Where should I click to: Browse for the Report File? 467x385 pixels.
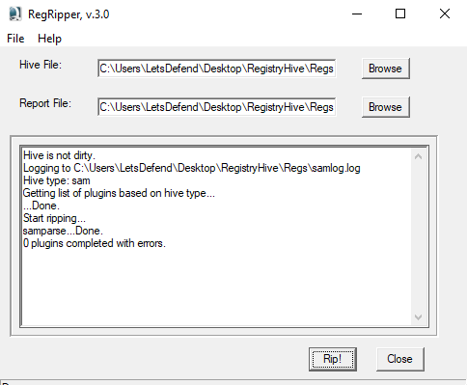pyautogui.click(x=386, y=107)
